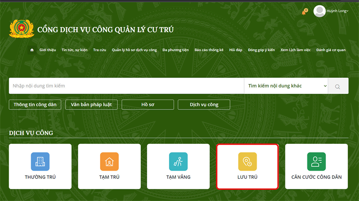Open the Căn cước công dân tile
This screenshot has width=359, height=201.
[316, 166]
